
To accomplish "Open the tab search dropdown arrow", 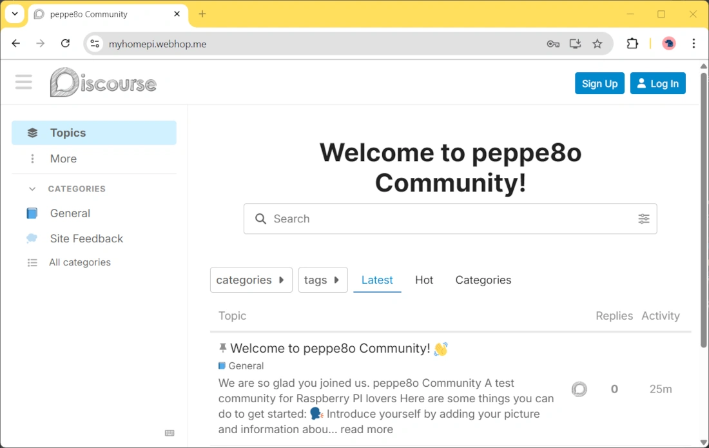I will pyautogui.click(x=15, y=14).
